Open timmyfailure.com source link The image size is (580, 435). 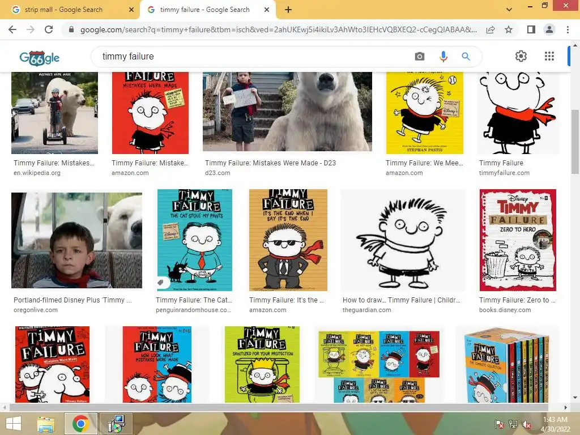pyautogui.click(x=504, y=173)
